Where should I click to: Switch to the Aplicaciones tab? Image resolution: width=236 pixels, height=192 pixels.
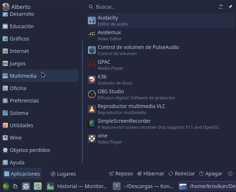click(22, 174)
